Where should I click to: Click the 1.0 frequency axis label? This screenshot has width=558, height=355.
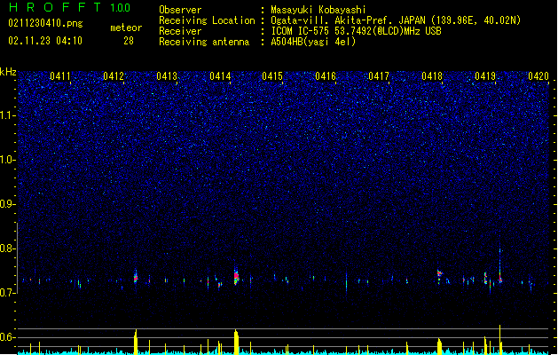(8, 160)
